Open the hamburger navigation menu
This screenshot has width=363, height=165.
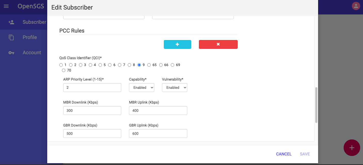click(x=6, y=6)
